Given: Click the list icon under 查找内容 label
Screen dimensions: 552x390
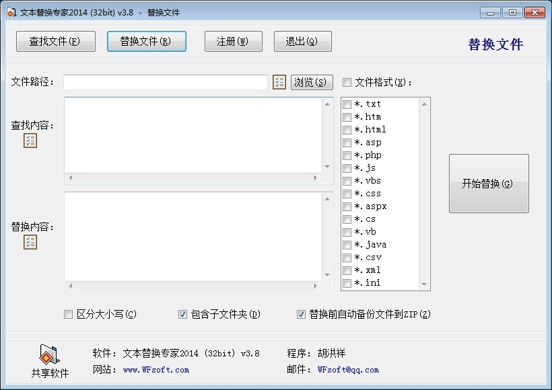Looking at the screenshot, I should [30, 140].
